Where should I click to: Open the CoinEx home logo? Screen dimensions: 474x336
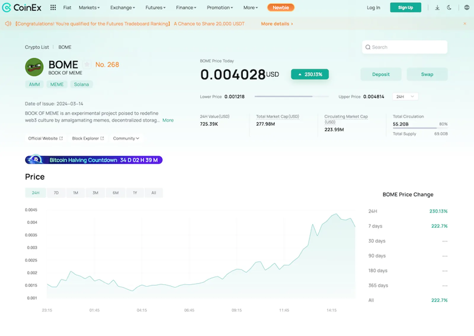tap(22, 7)
